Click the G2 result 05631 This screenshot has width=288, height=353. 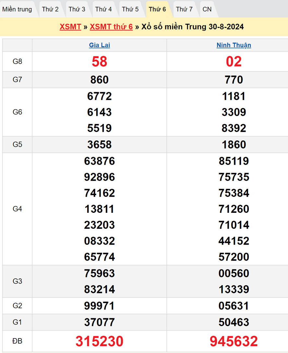click(x=234, y=306)
